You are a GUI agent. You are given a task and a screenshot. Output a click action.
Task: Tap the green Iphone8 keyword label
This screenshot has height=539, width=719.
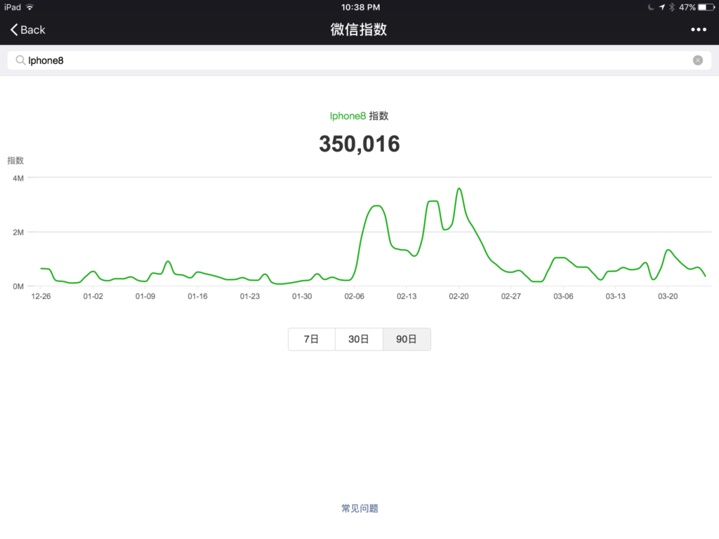[348, 116]
